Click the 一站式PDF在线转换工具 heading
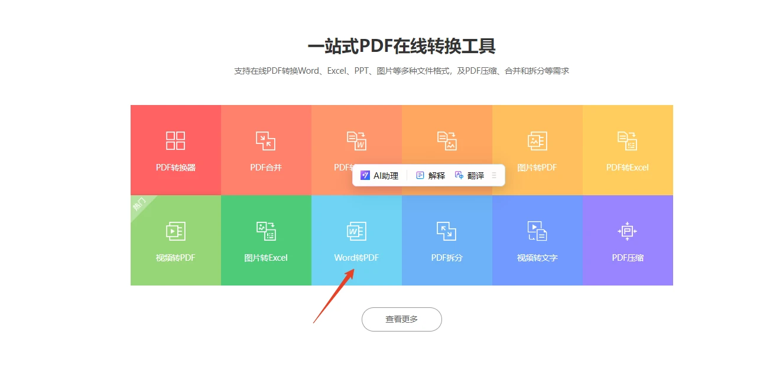The image size is (760, 374). click(x=401, y=46)
